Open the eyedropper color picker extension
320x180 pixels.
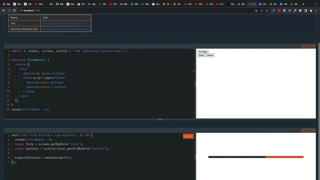point(295,10)
